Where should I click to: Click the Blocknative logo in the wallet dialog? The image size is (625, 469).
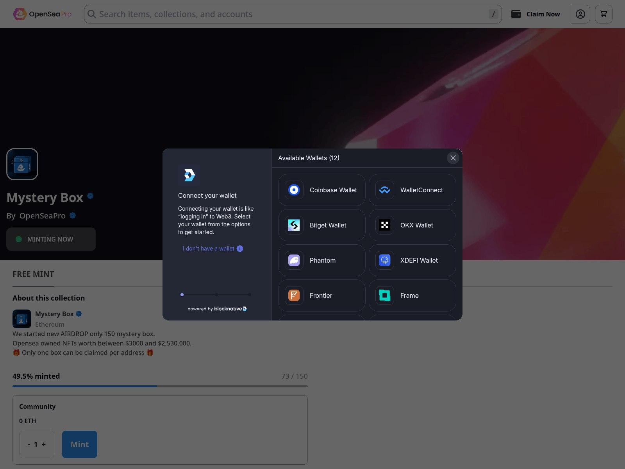point(189,175)
